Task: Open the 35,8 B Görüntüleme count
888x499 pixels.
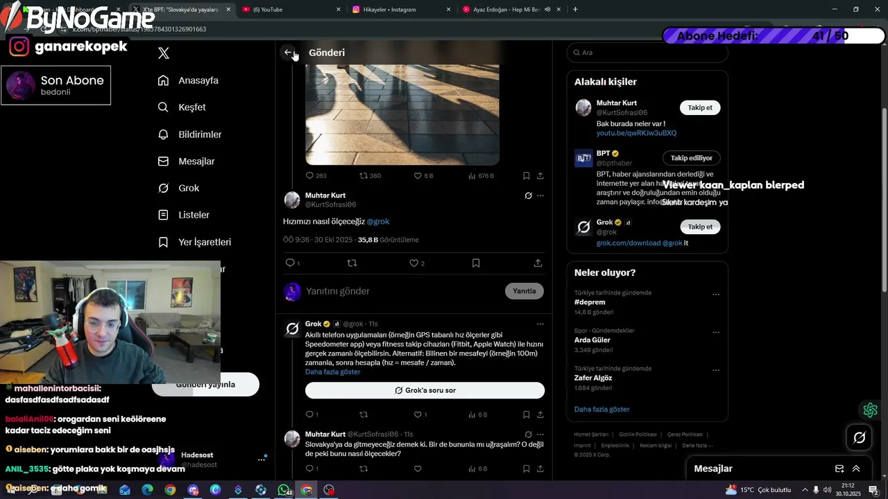Action: (388, 240)
